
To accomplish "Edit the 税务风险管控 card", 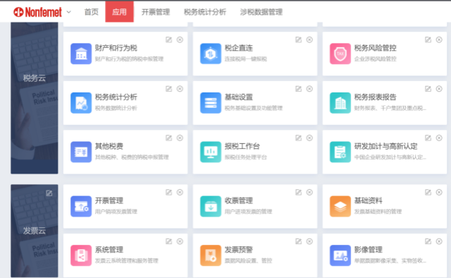I will [x=428, y=40].
